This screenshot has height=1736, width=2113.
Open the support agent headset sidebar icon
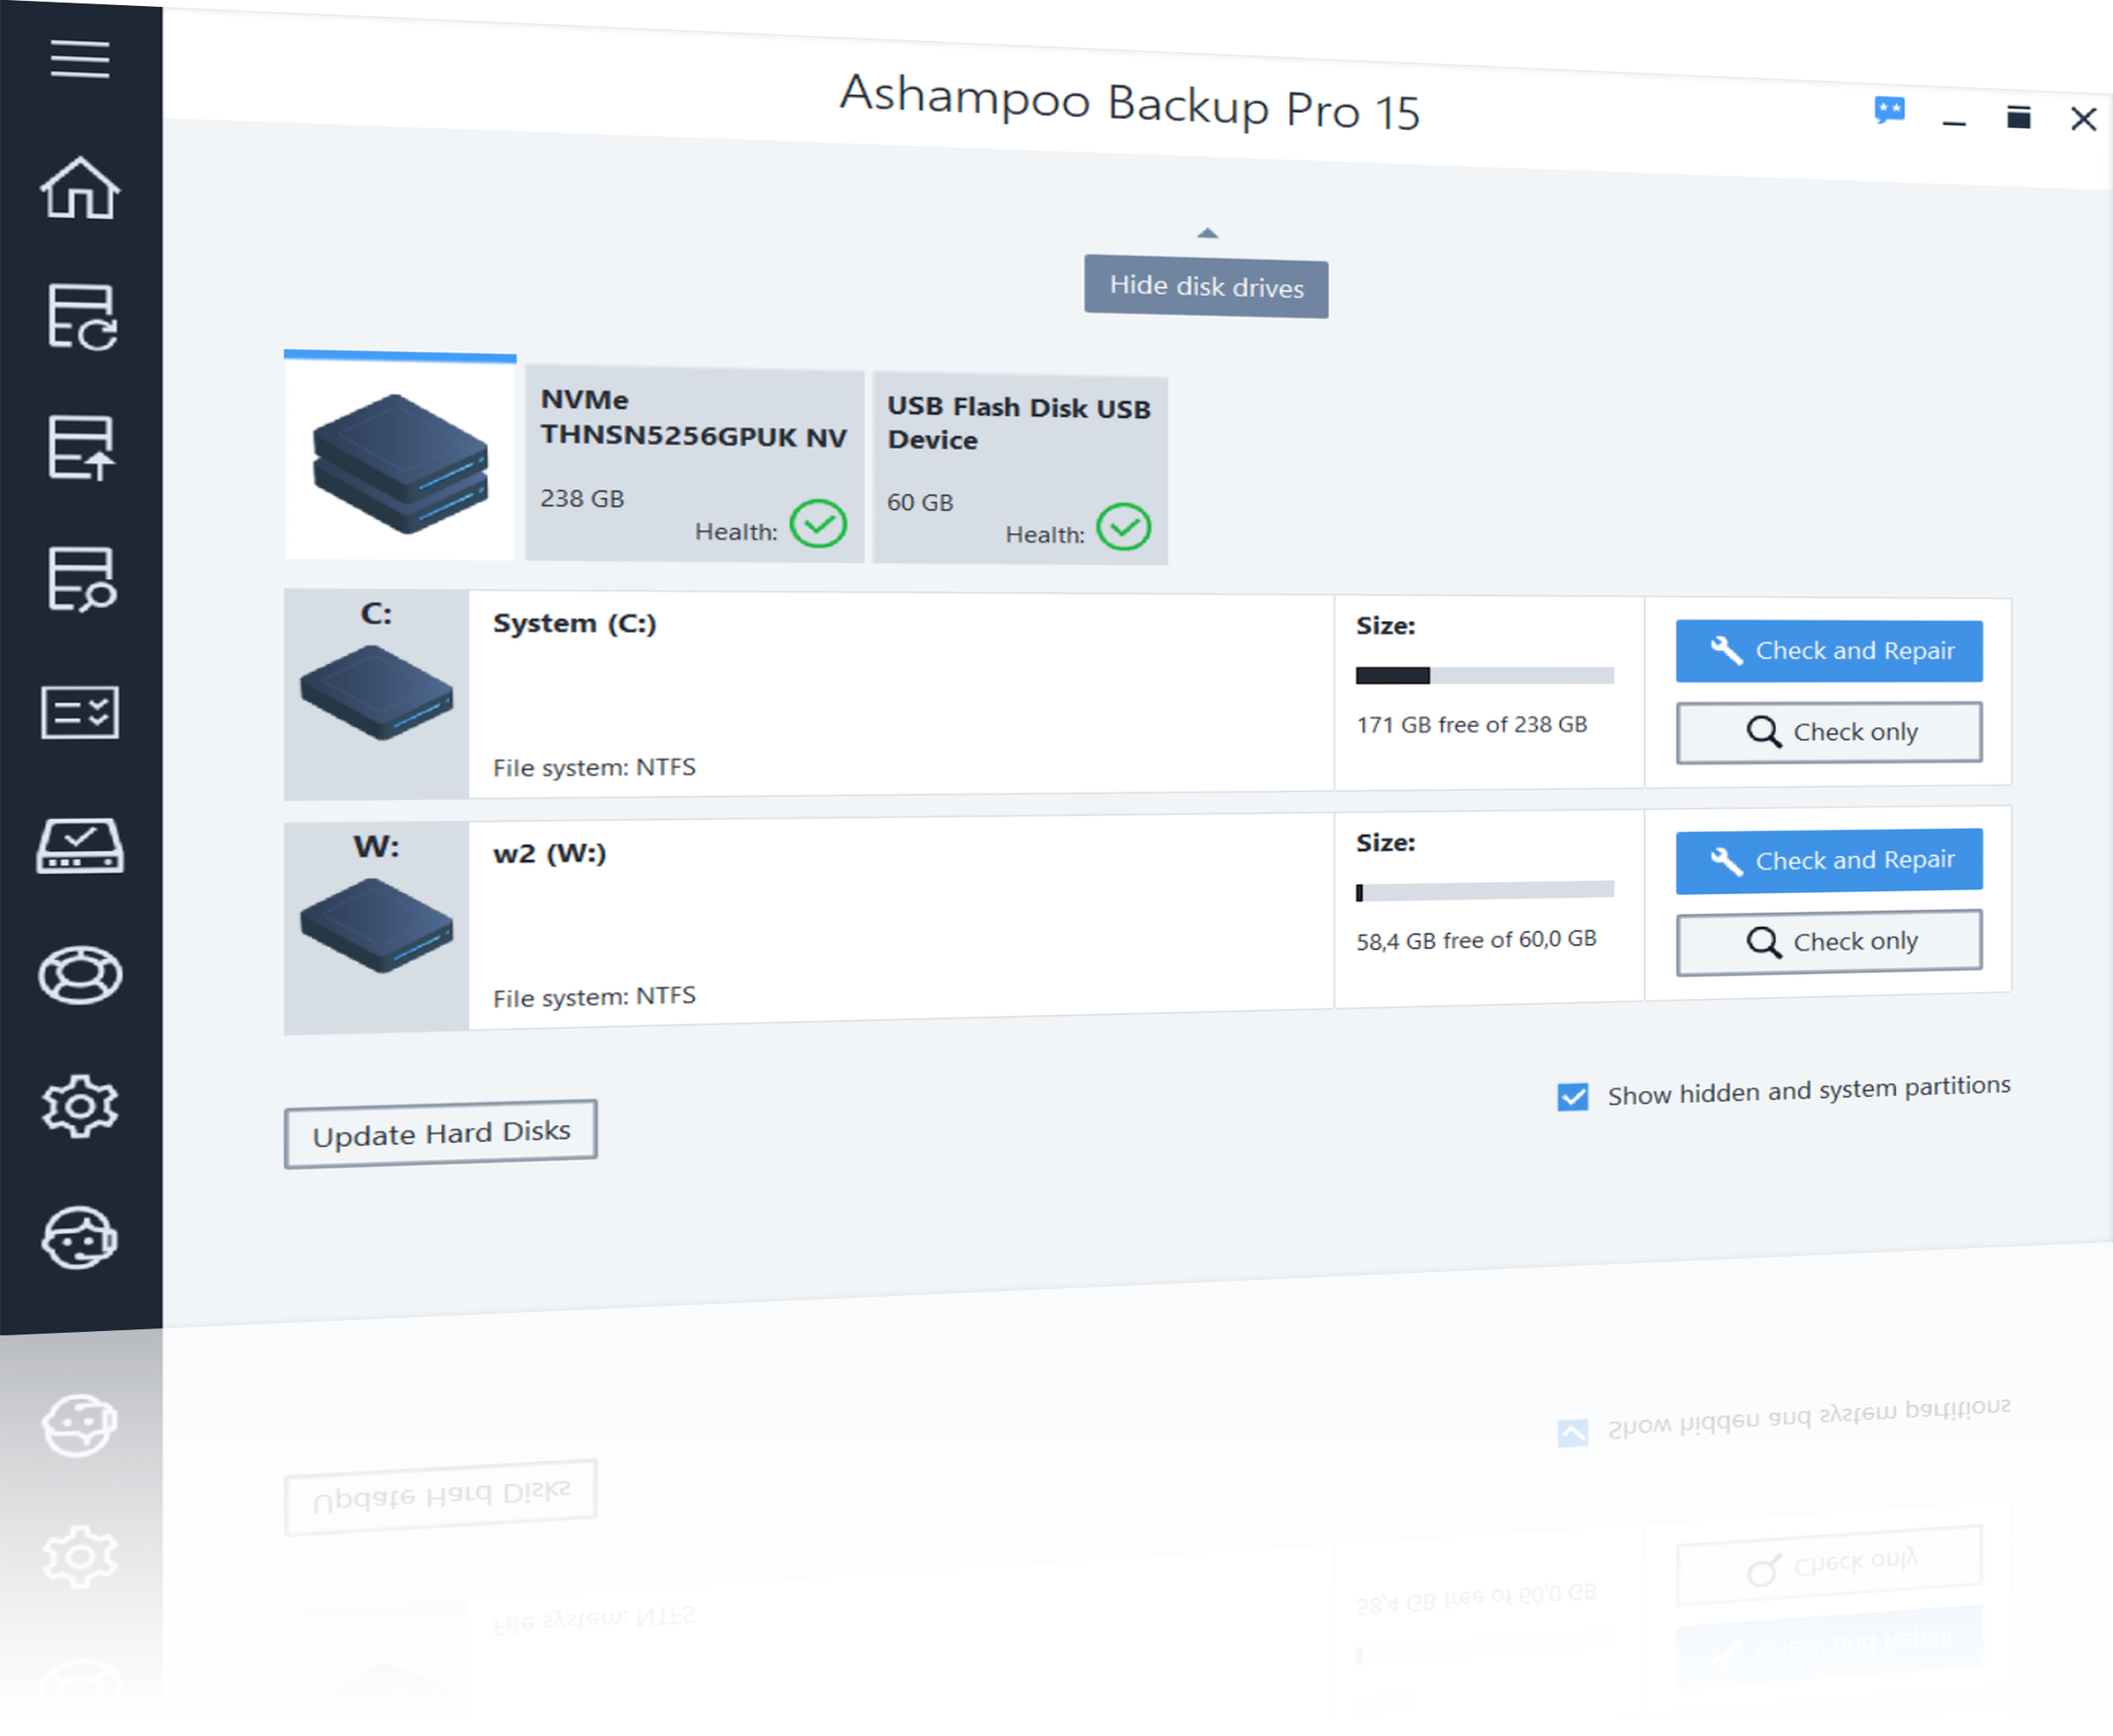coord(80,1239)
